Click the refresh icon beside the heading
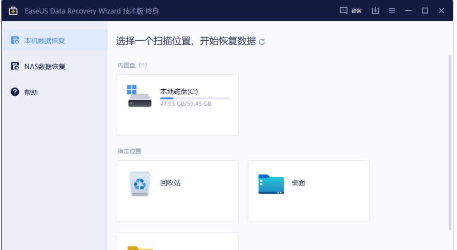 click(x=262, y=42)
